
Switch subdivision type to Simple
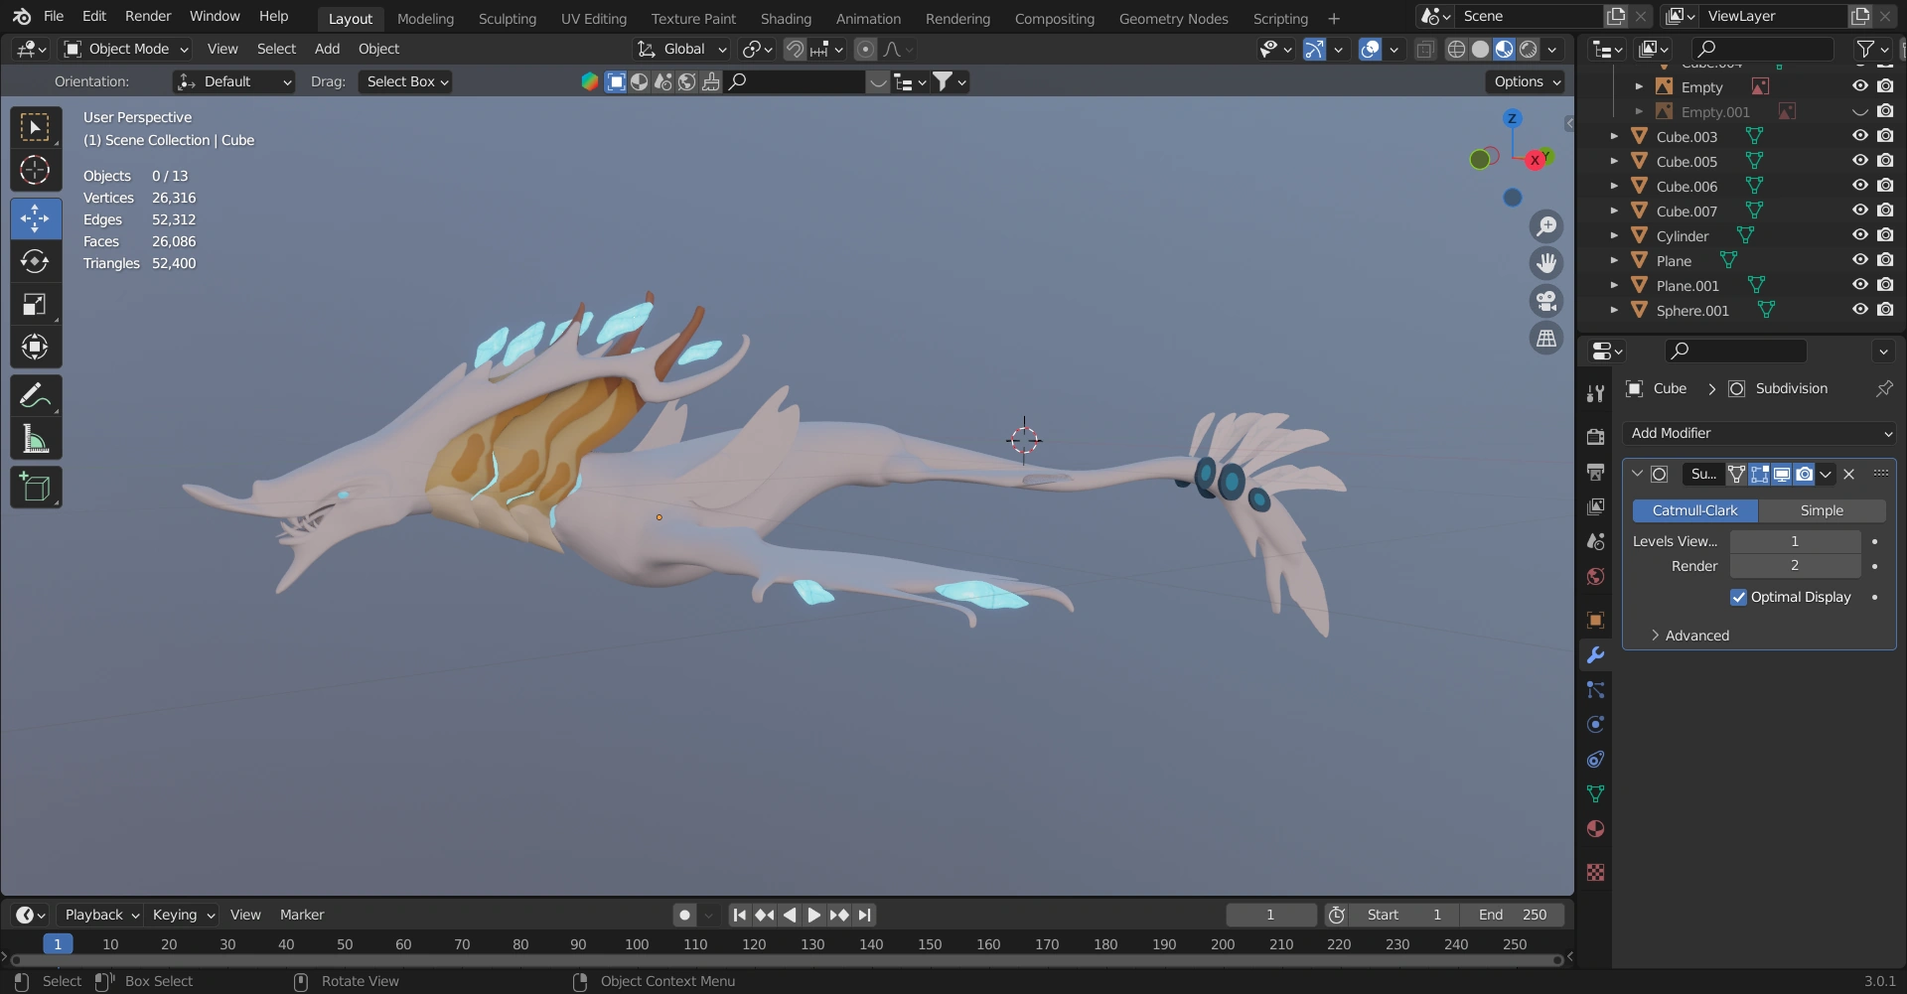[1824, 509]
